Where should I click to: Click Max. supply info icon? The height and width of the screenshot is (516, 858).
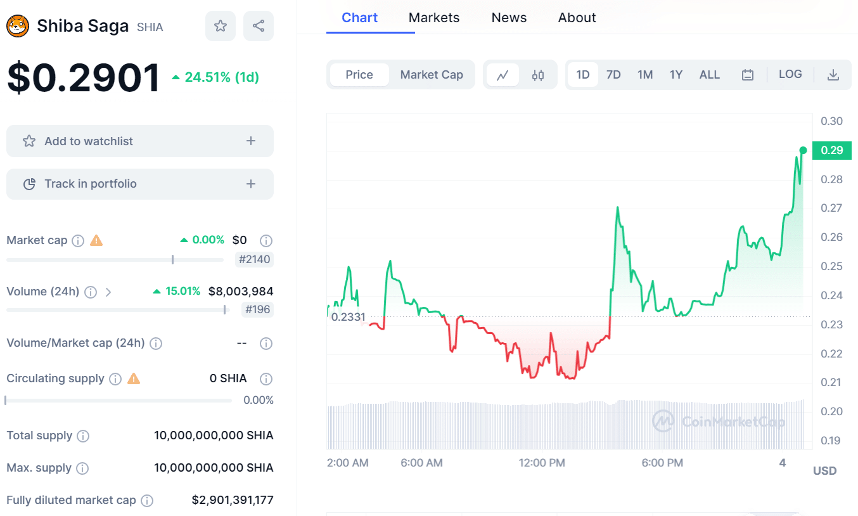(82, 468)
